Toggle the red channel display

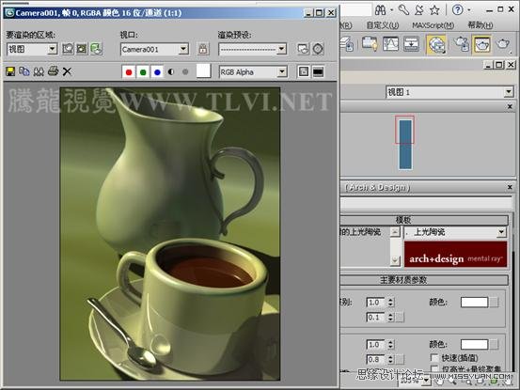pyautogui.click(x=129, y=72)
